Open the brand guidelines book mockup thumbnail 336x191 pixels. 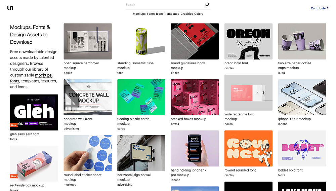[195, 41]
